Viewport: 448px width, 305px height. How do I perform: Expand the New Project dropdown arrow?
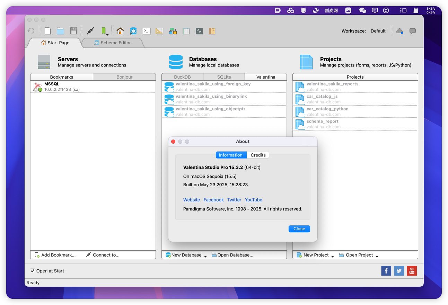pyautogui.click(x=333, y=256)
